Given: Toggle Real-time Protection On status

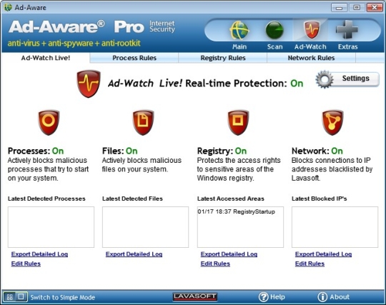Looking at the screenshot, I should click(297, 84).
